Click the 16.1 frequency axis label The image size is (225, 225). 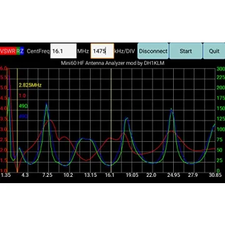[x=109, y=175]
